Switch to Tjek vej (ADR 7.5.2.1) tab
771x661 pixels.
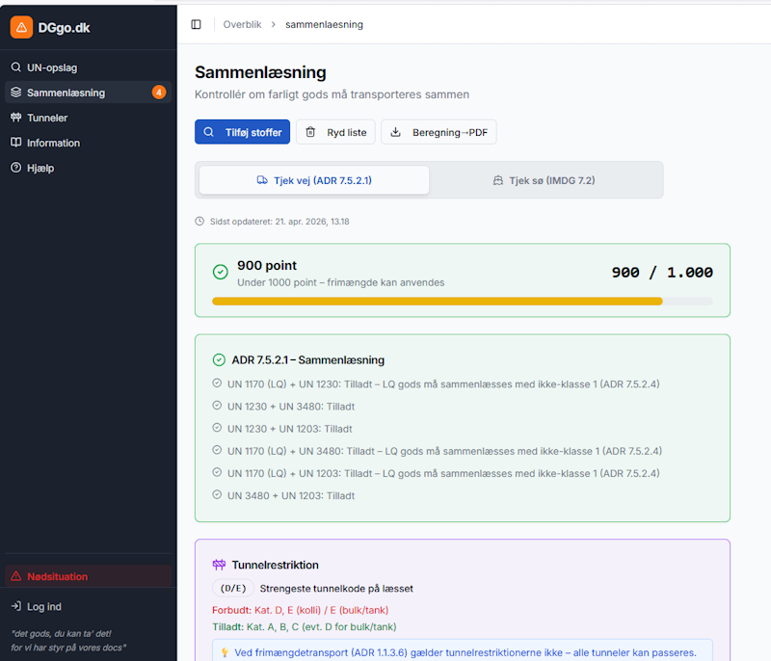tap(314, 180)
